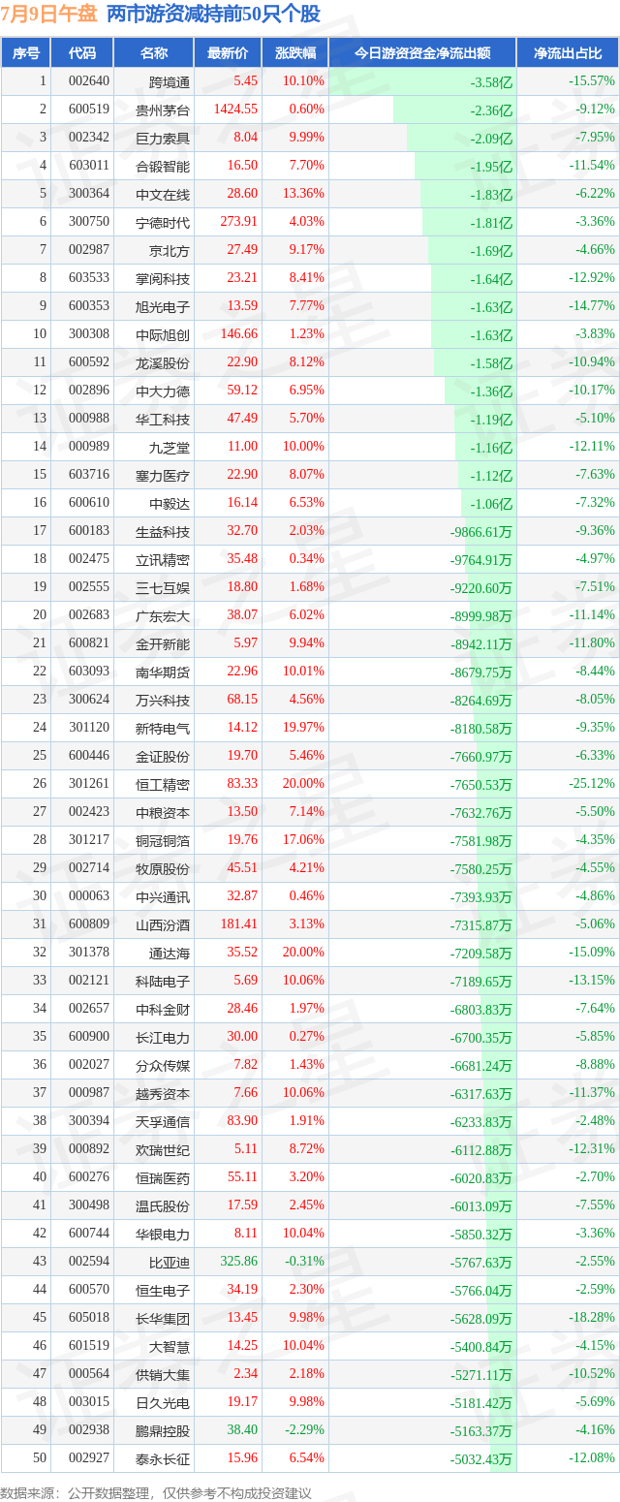Click the 最新价 column header
The height and width of the screenshot is (1502, 620).
coord(228,53)
